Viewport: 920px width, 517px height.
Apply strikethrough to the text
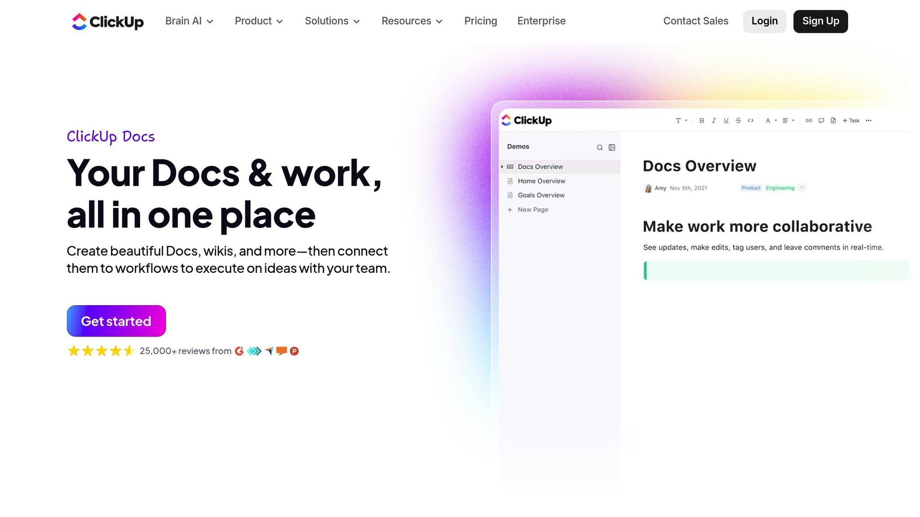pos(738,120)
